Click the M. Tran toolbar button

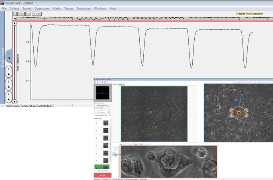click(37, 14)
